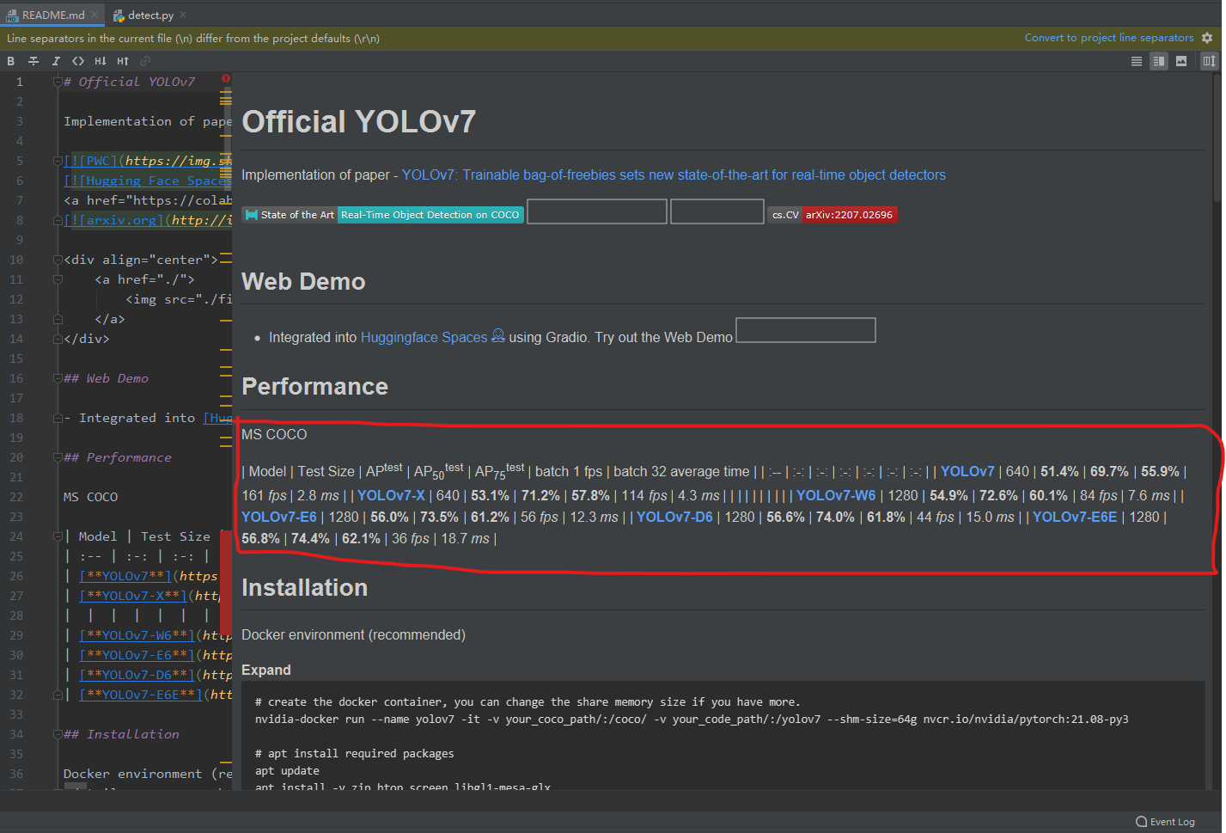Open the YOLOv7-E6E model link
The image size is (1226, 833).
(1075, 517)
